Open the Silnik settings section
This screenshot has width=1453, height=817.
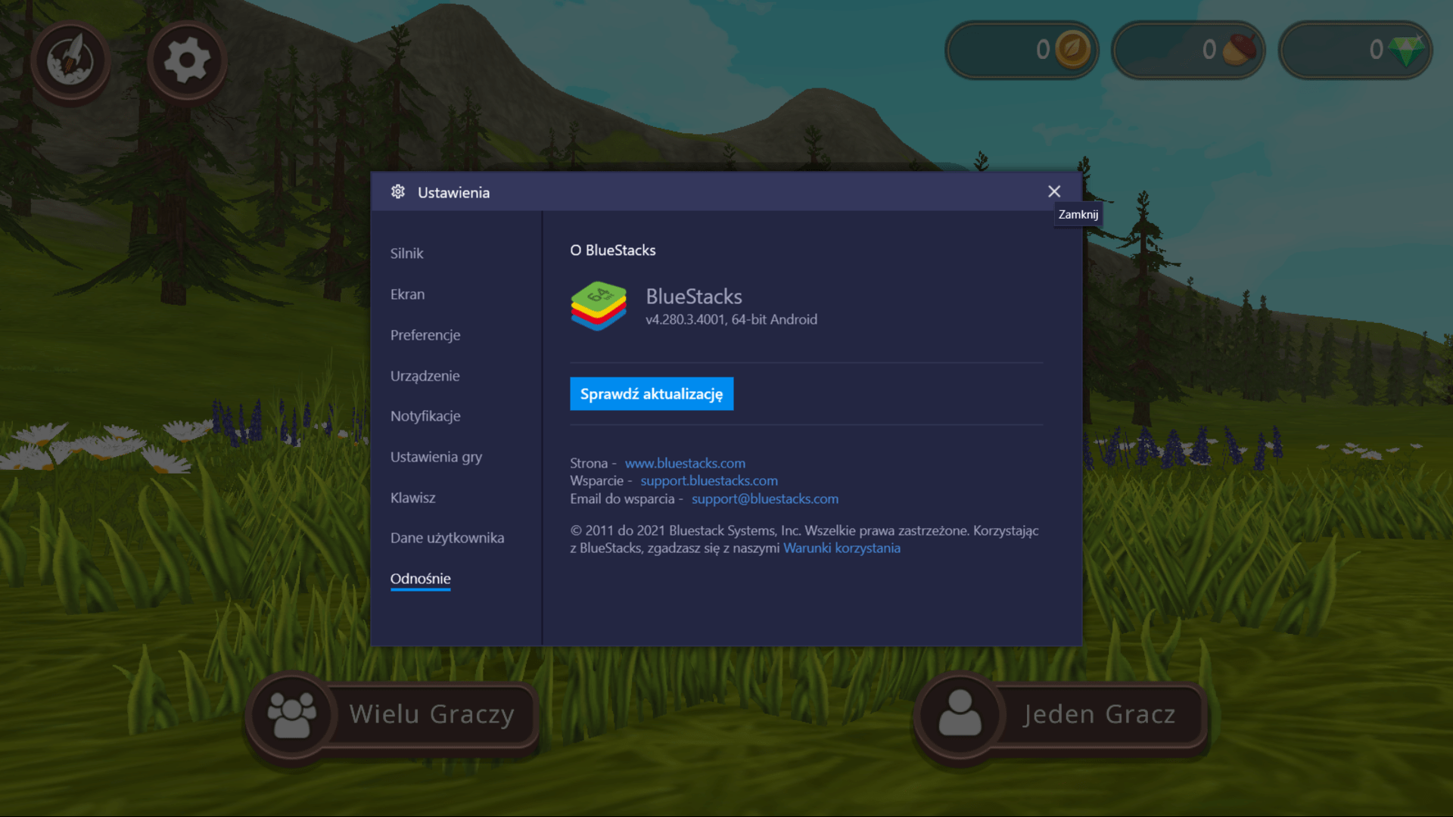tap(406, 253)
